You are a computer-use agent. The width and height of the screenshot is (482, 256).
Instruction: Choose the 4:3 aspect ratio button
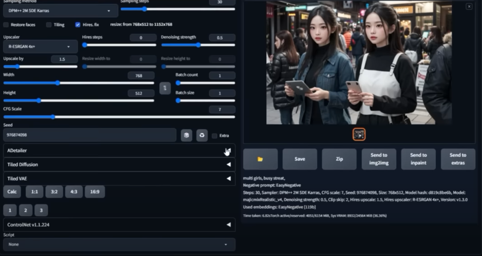point(74,192)
